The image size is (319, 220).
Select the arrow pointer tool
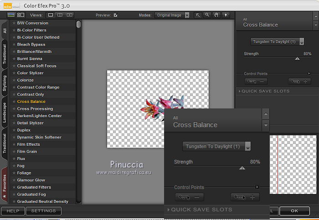(198, 15)
